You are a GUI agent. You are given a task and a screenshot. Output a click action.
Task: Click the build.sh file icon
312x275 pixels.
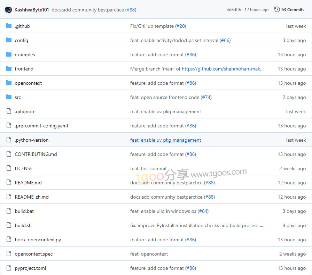coord(9,225)
